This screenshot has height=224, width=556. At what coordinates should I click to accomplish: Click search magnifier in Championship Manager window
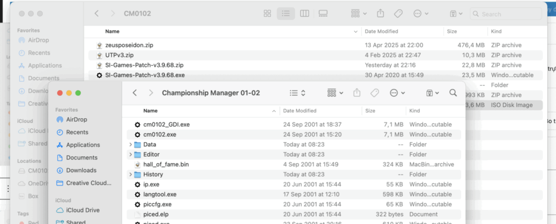point(452,93)
